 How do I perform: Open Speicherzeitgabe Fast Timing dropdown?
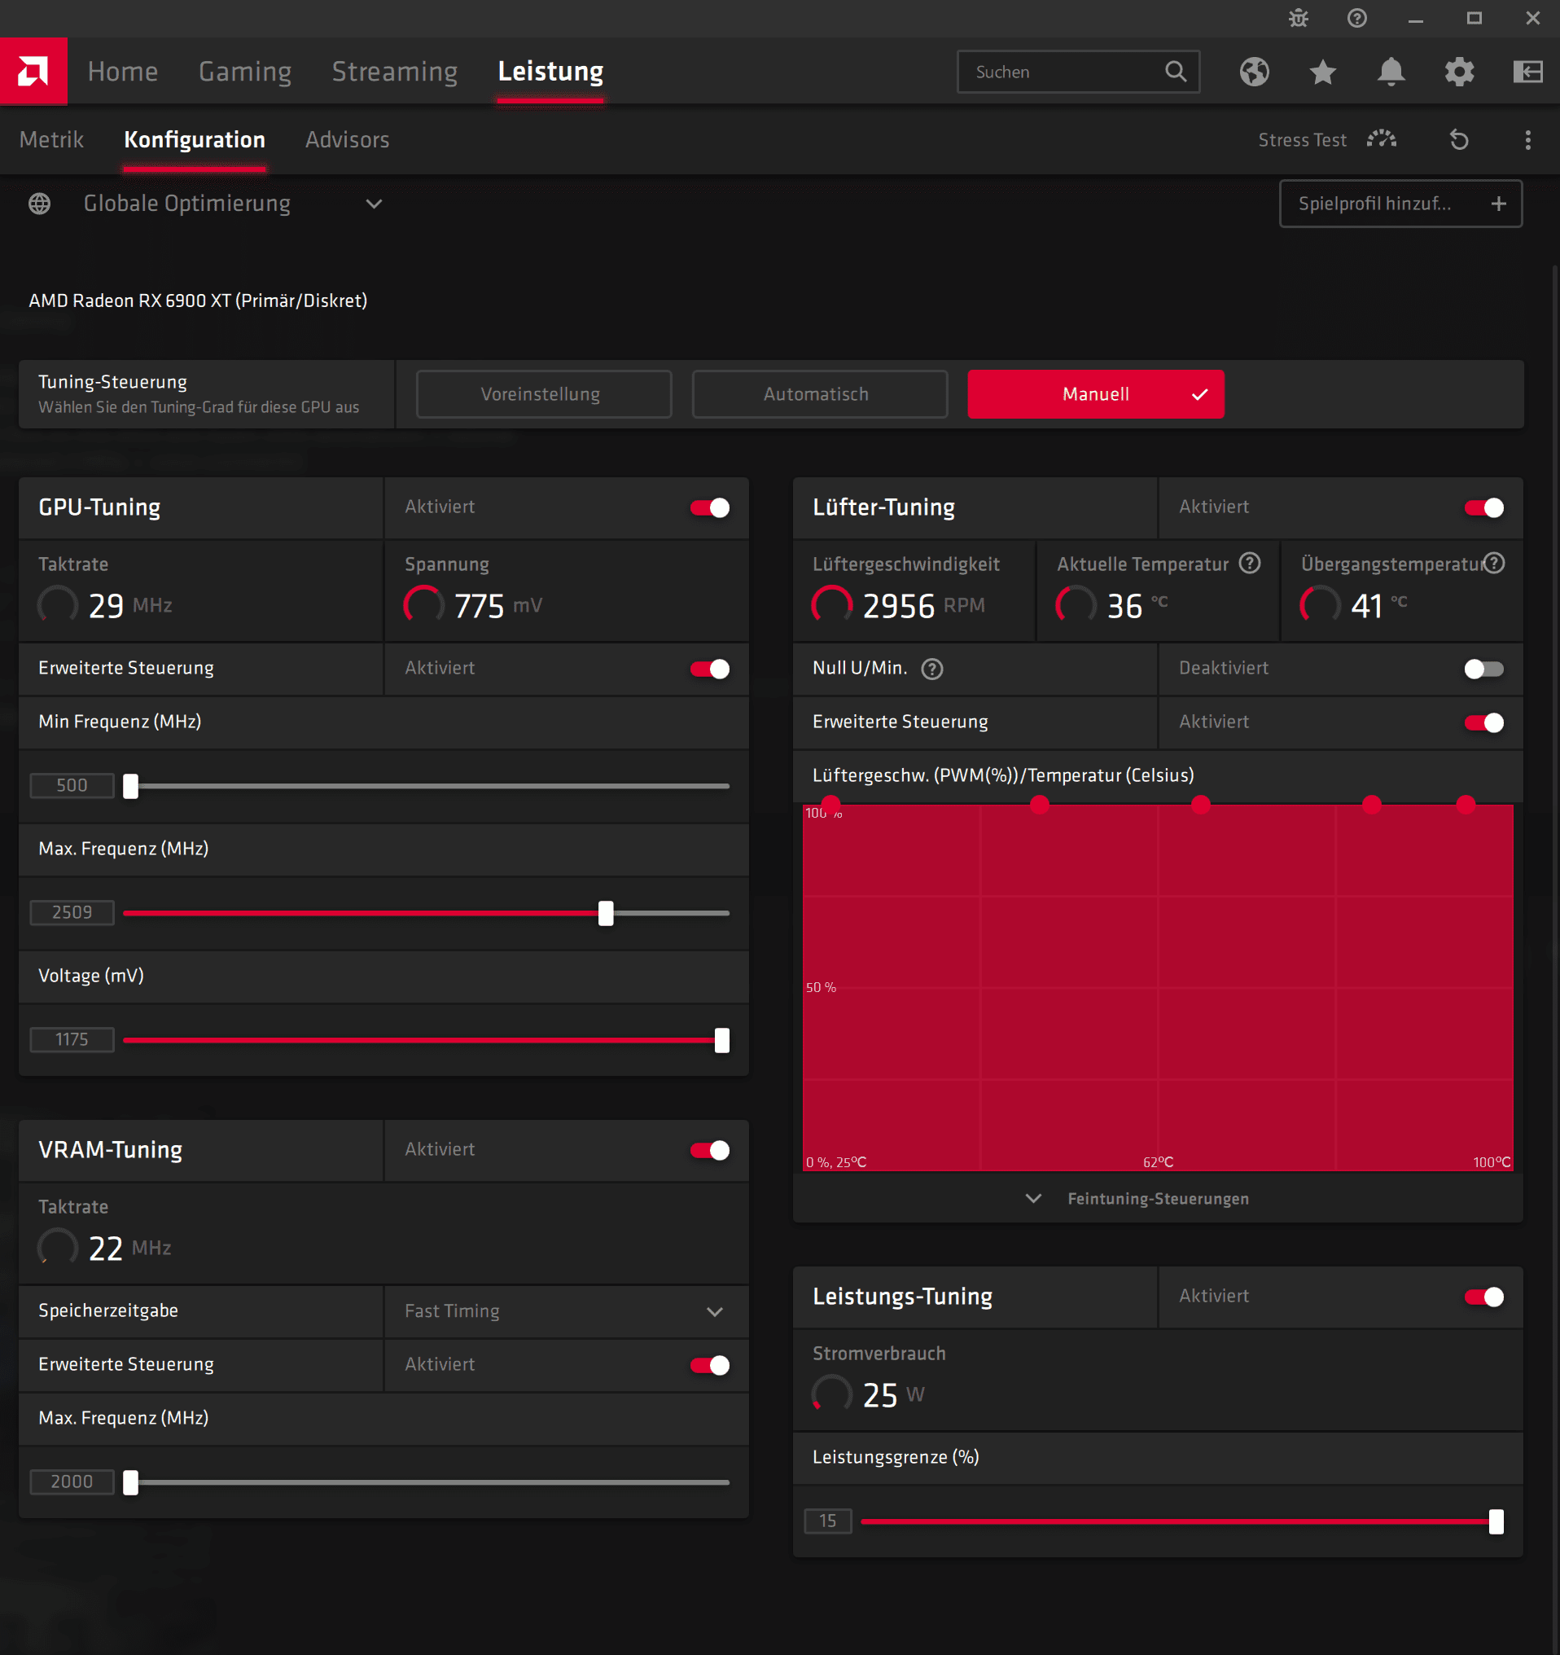tap(566, 1311)
